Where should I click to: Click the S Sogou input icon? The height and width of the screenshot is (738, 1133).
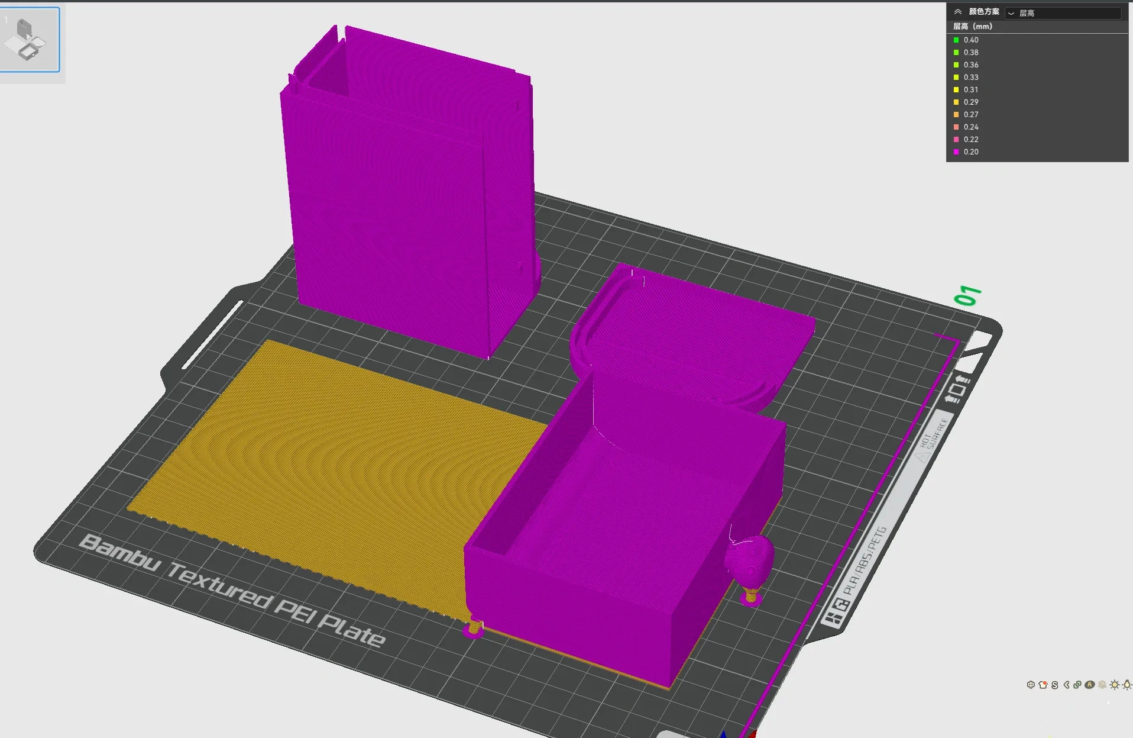pos(1055,685)
